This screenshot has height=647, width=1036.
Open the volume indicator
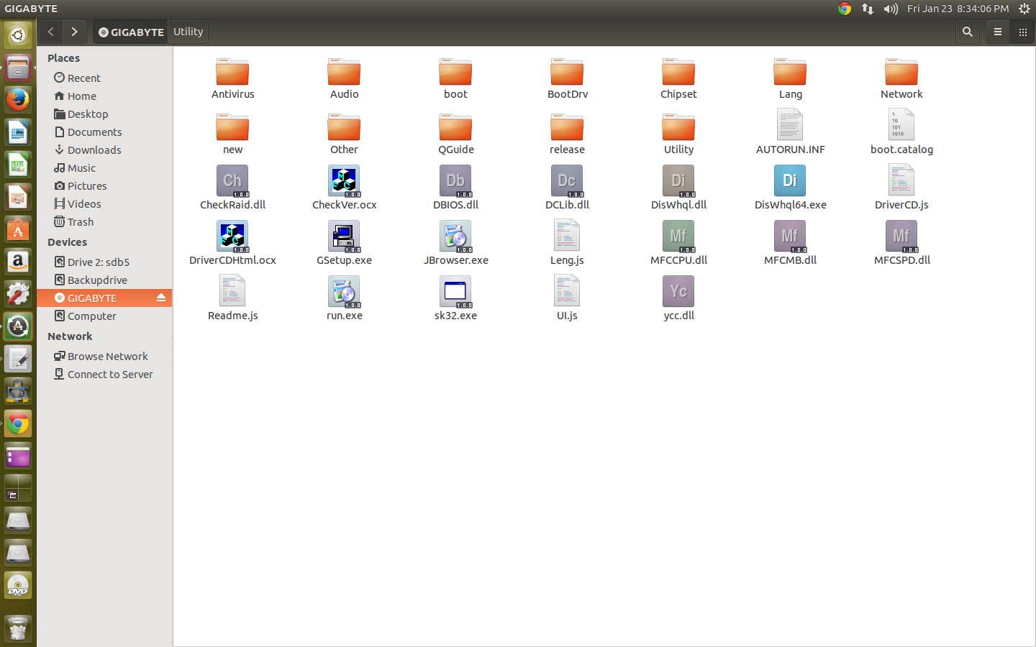tap(891, 9)
